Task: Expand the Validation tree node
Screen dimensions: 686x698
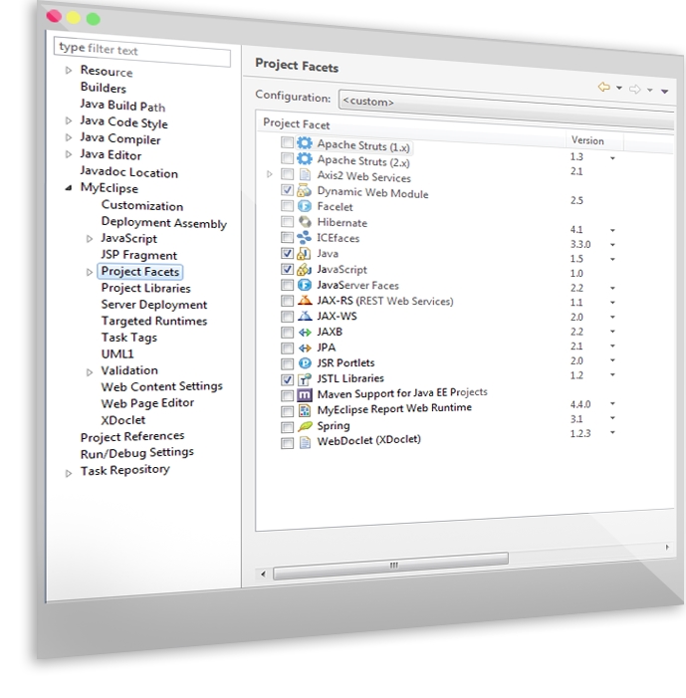Action: click(x=90, y=372)
